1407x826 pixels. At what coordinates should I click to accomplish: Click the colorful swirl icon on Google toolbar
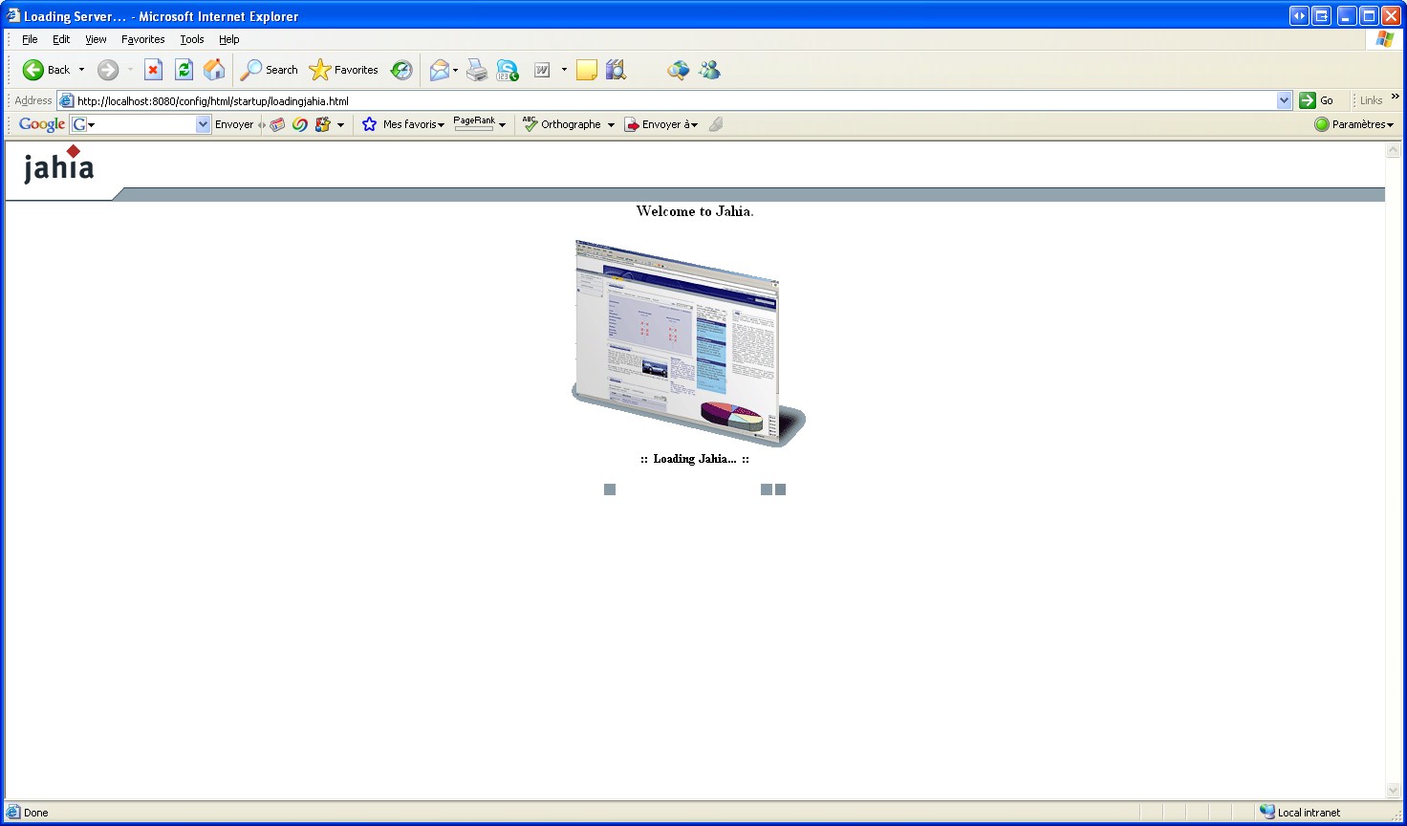300,124
